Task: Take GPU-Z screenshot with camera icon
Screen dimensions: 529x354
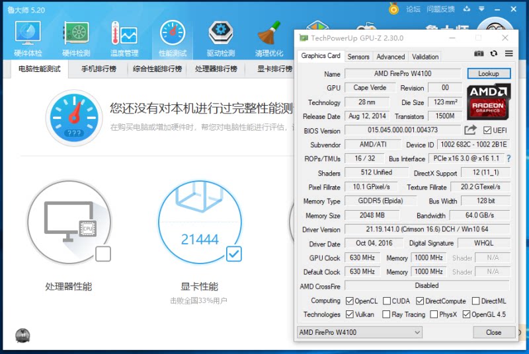Action: point(479,53)
